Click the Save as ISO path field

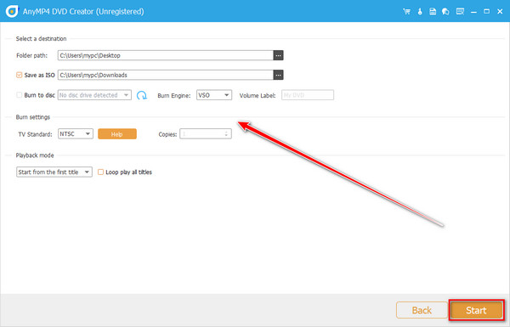point(166,75)
